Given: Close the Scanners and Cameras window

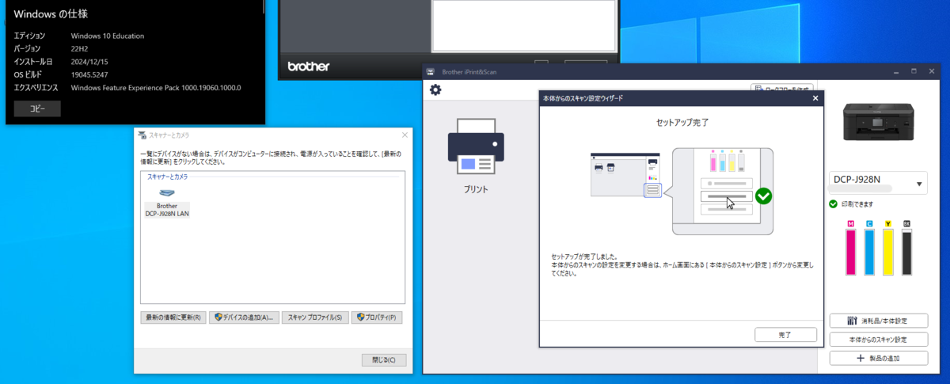Looking at the screenshot, I should pyautogui.click(x=405, y=135).
